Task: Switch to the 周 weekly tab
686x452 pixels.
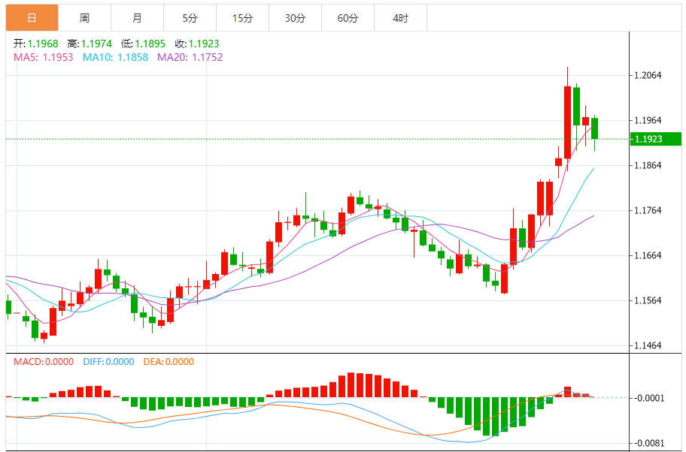Action: click(84, 18)
